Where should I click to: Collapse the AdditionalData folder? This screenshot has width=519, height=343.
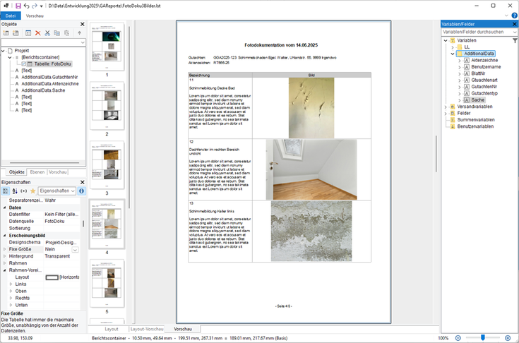click(x=452, y=54)
